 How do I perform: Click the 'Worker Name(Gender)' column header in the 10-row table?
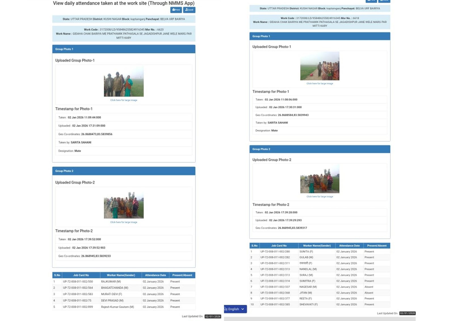coord(317,246)
